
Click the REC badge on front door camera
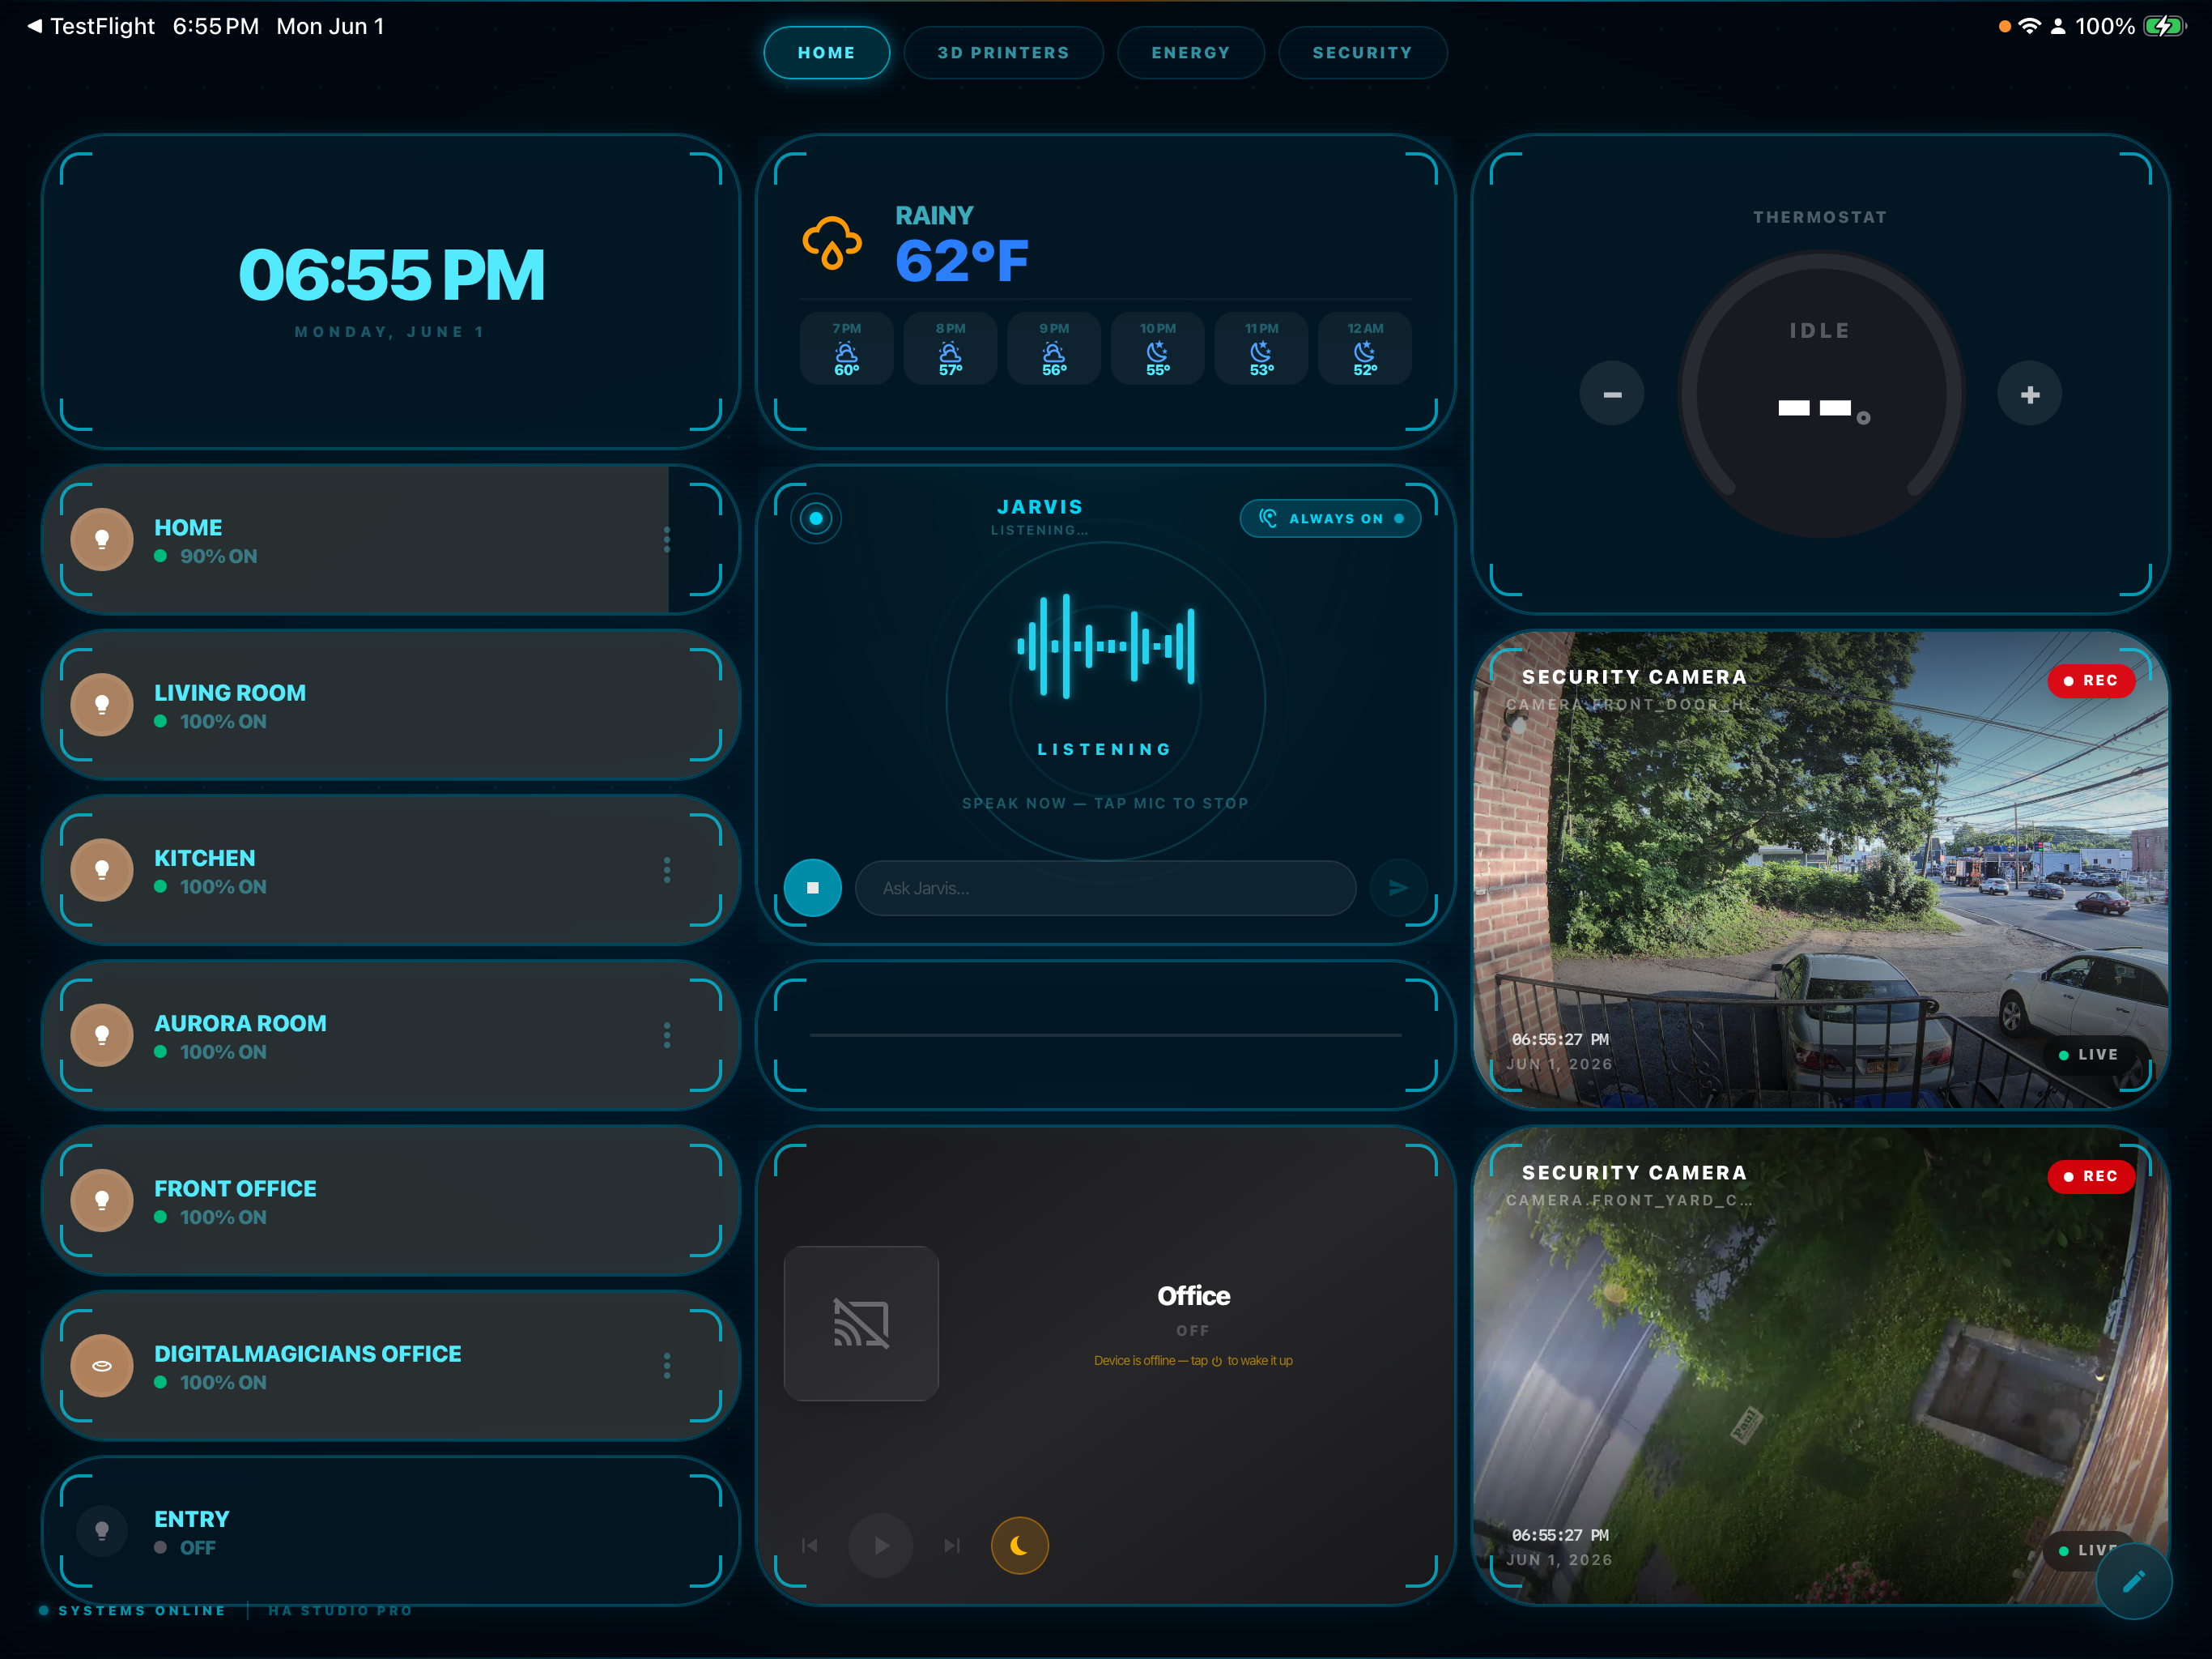2091,680
